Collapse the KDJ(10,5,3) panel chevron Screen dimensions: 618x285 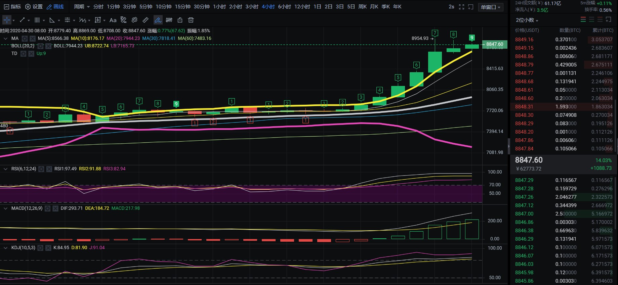[x=5, y=248]
